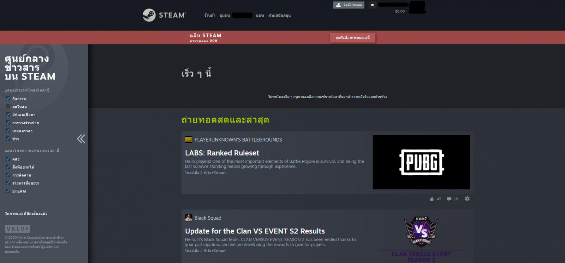Open the ร้านค้า store menu
This screenshot has height=263, width=565.
[x=210, y=15]
